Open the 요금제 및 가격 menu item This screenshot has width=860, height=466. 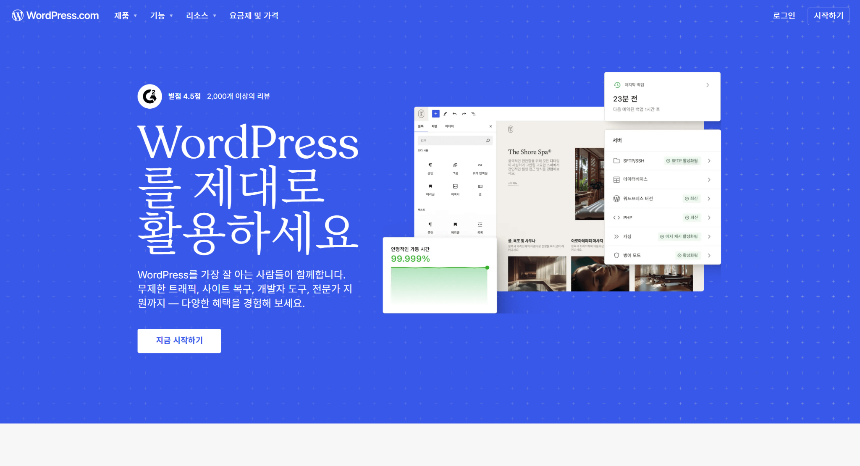tap(254, 16)
